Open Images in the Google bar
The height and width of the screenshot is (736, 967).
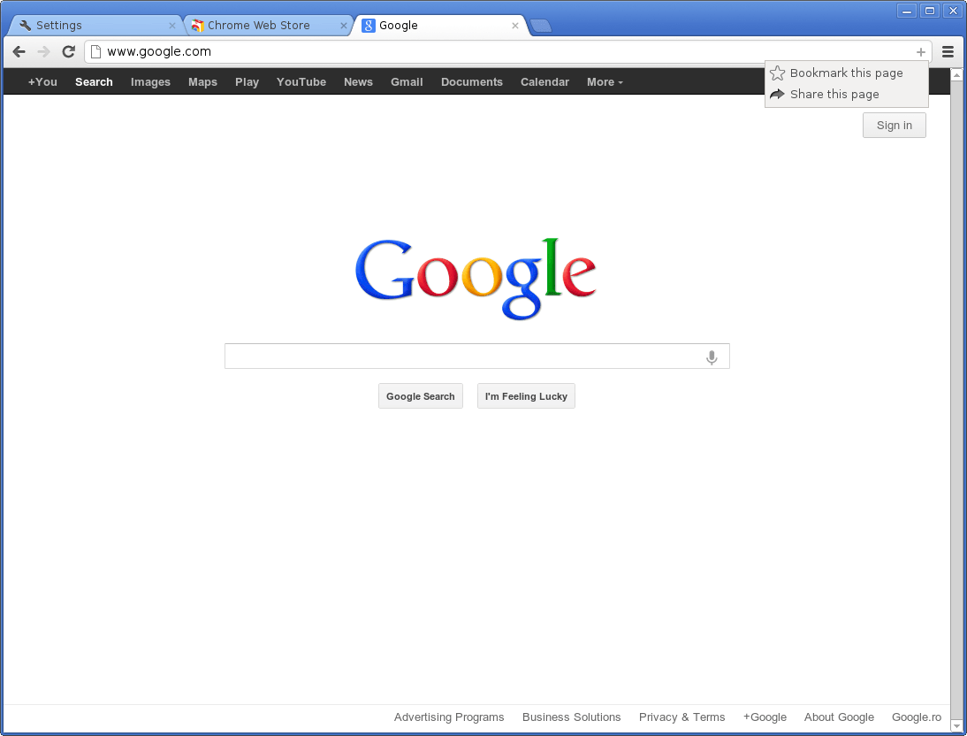[x=150, y=82]
